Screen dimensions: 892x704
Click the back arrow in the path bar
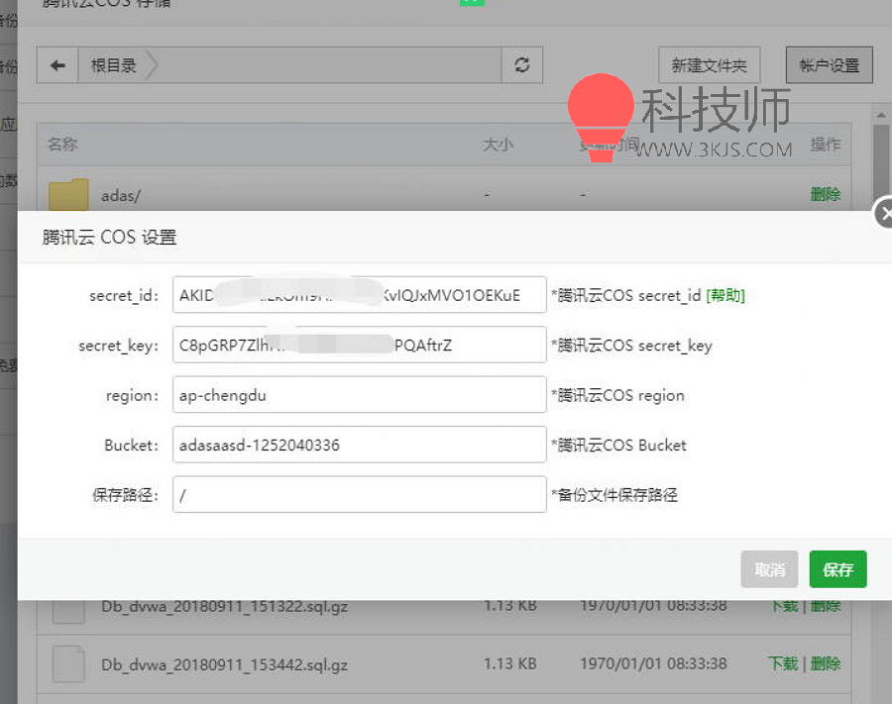tap(57, 65)
